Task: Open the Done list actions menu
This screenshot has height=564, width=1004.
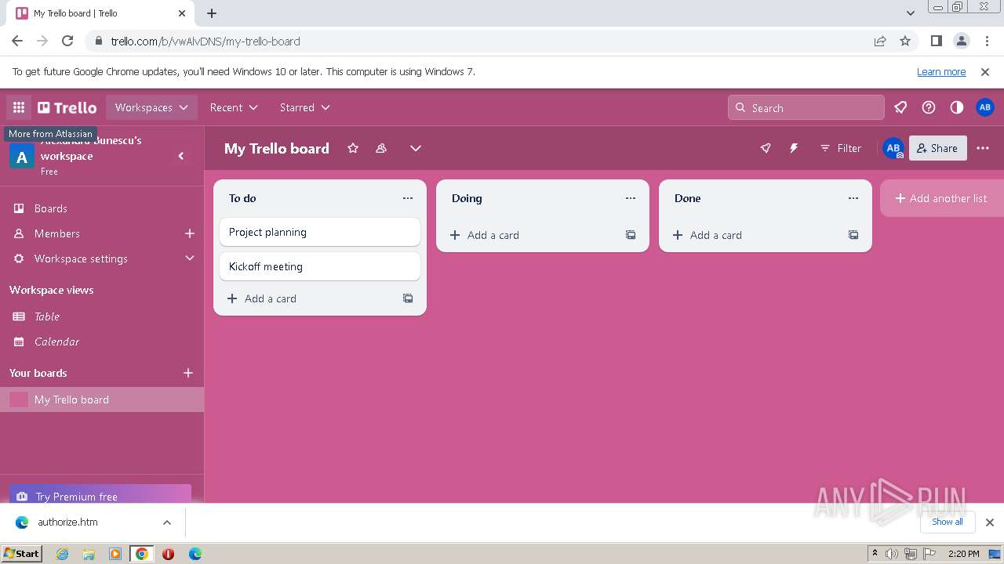Action: tap(853, 198)
